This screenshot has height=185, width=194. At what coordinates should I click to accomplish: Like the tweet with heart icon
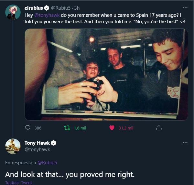(112, 128)
